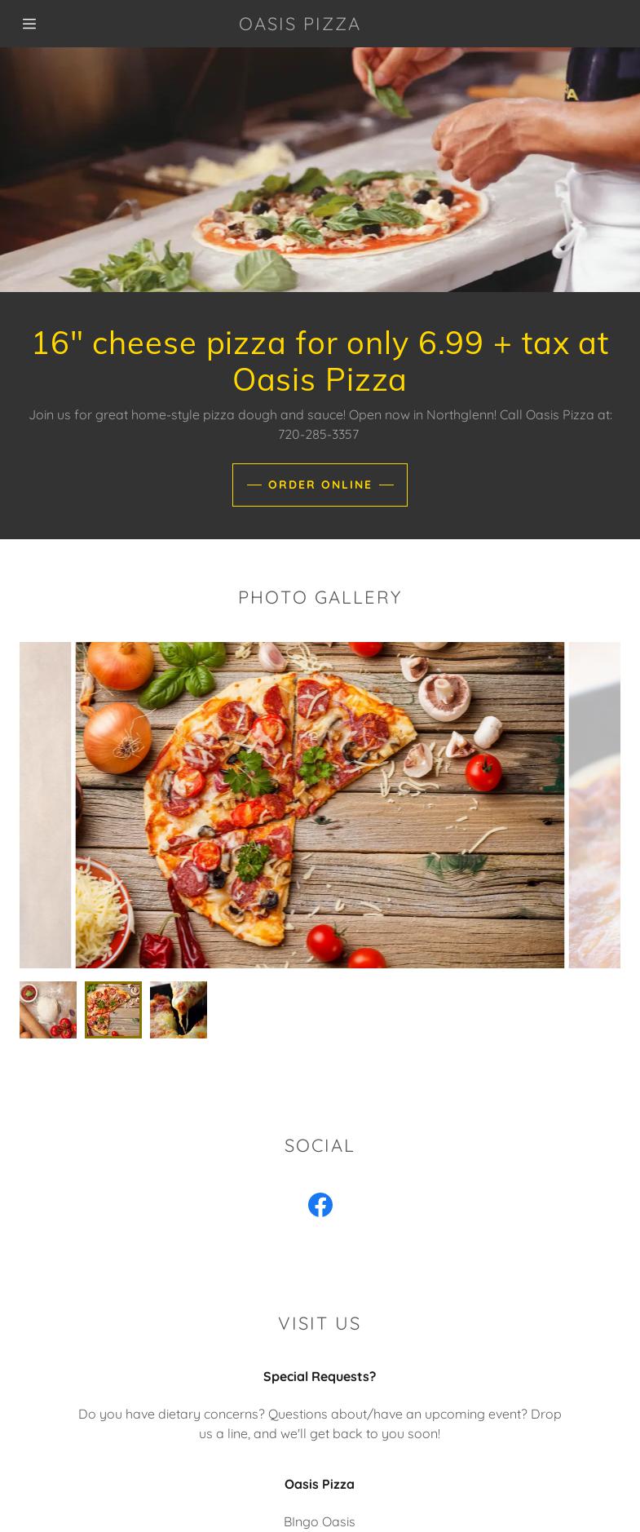Click the bold Oasis Pizza location name
640x1532 pixels.
pos(320,1484)
